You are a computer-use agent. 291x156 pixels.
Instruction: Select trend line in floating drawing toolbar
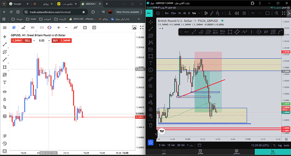(x=194, y=32)
